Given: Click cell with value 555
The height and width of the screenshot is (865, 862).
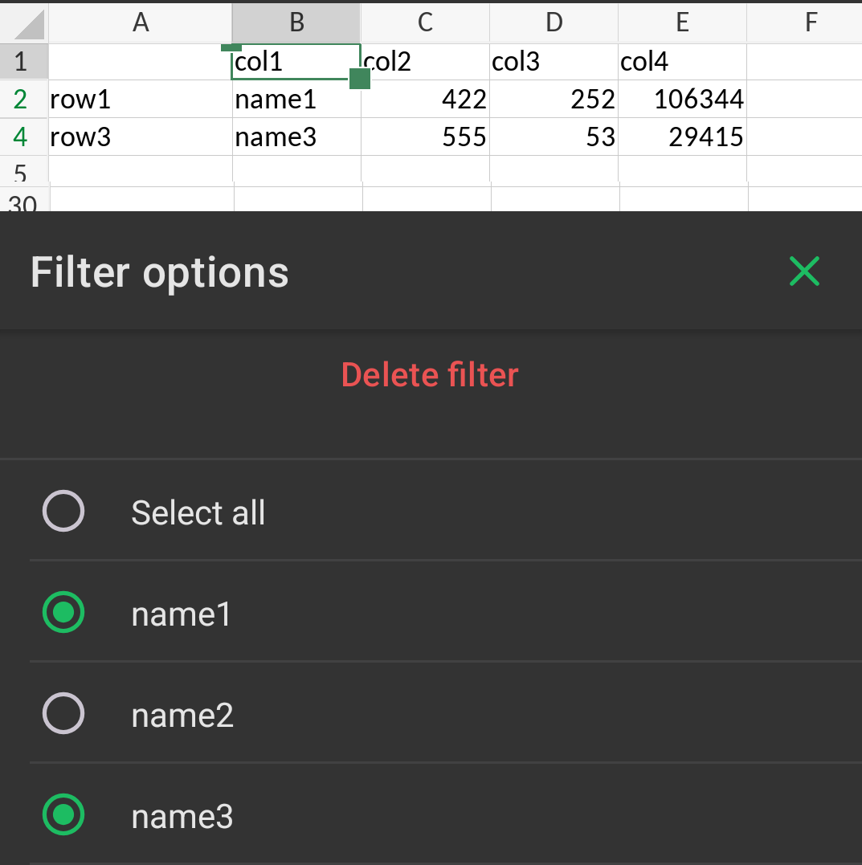Looking at the screenshot, I should pyautogui.click(x=425, y=137).
